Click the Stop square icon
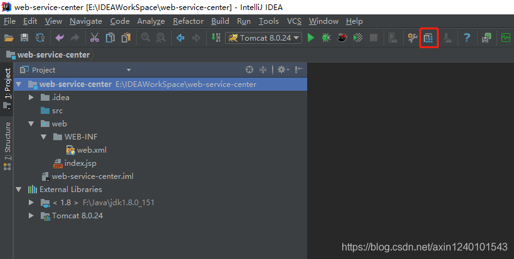 [374, 38]
